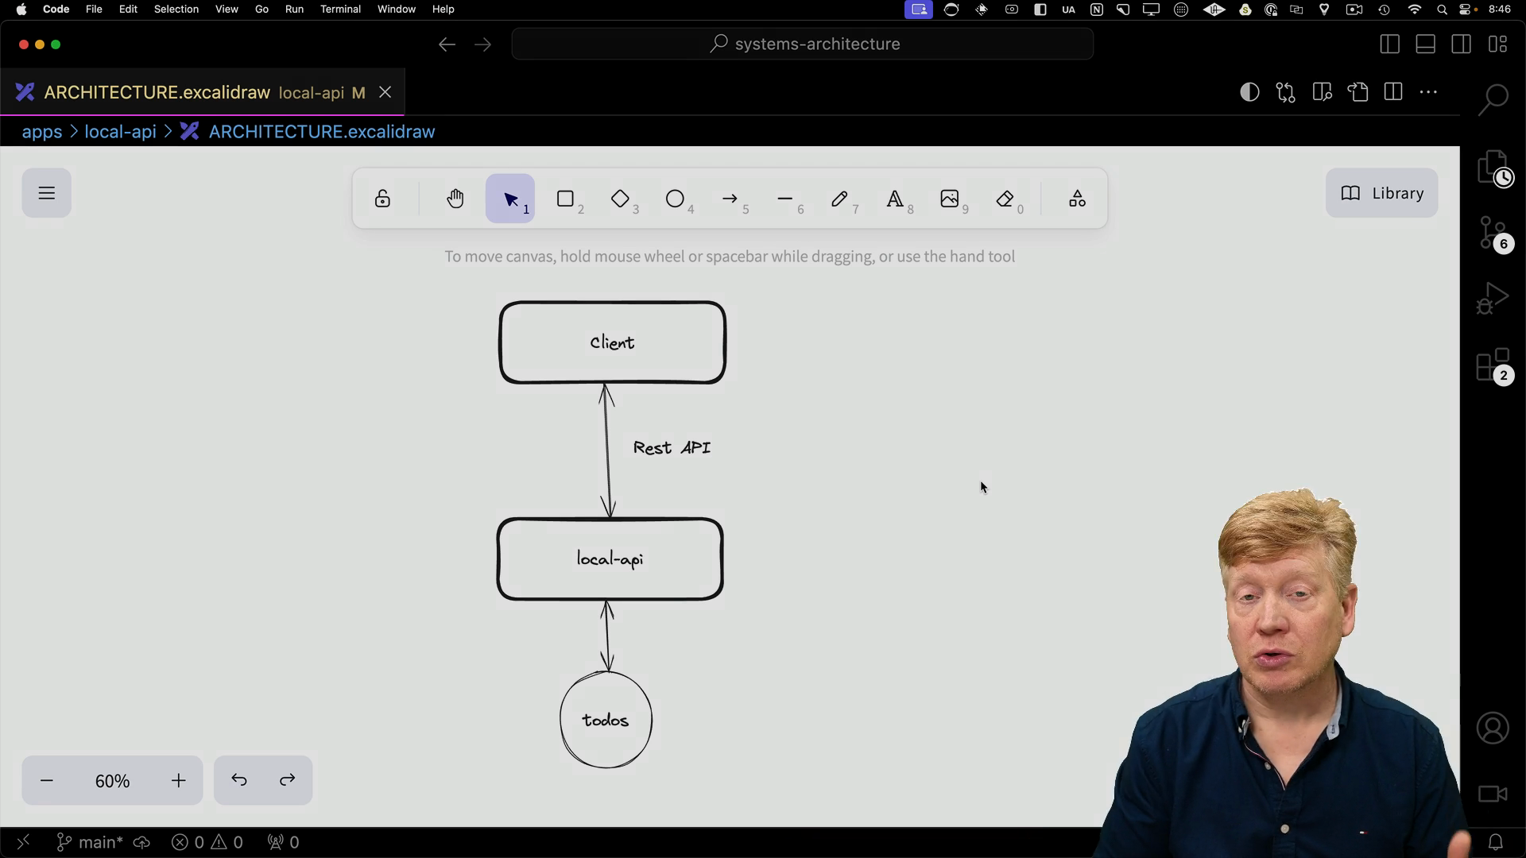
Task: Select the Client box on canvas
Action: (612, 342)
